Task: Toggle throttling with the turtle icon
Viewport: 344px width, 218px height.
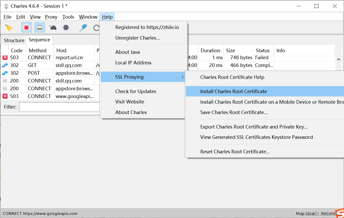Action: [x=53, y=27]
